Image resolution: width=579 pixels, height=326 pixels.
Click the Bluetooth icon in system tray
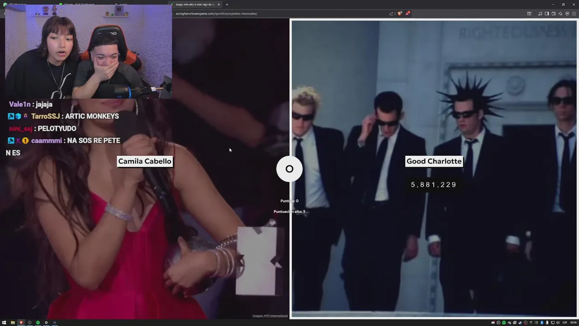point(542,322)
